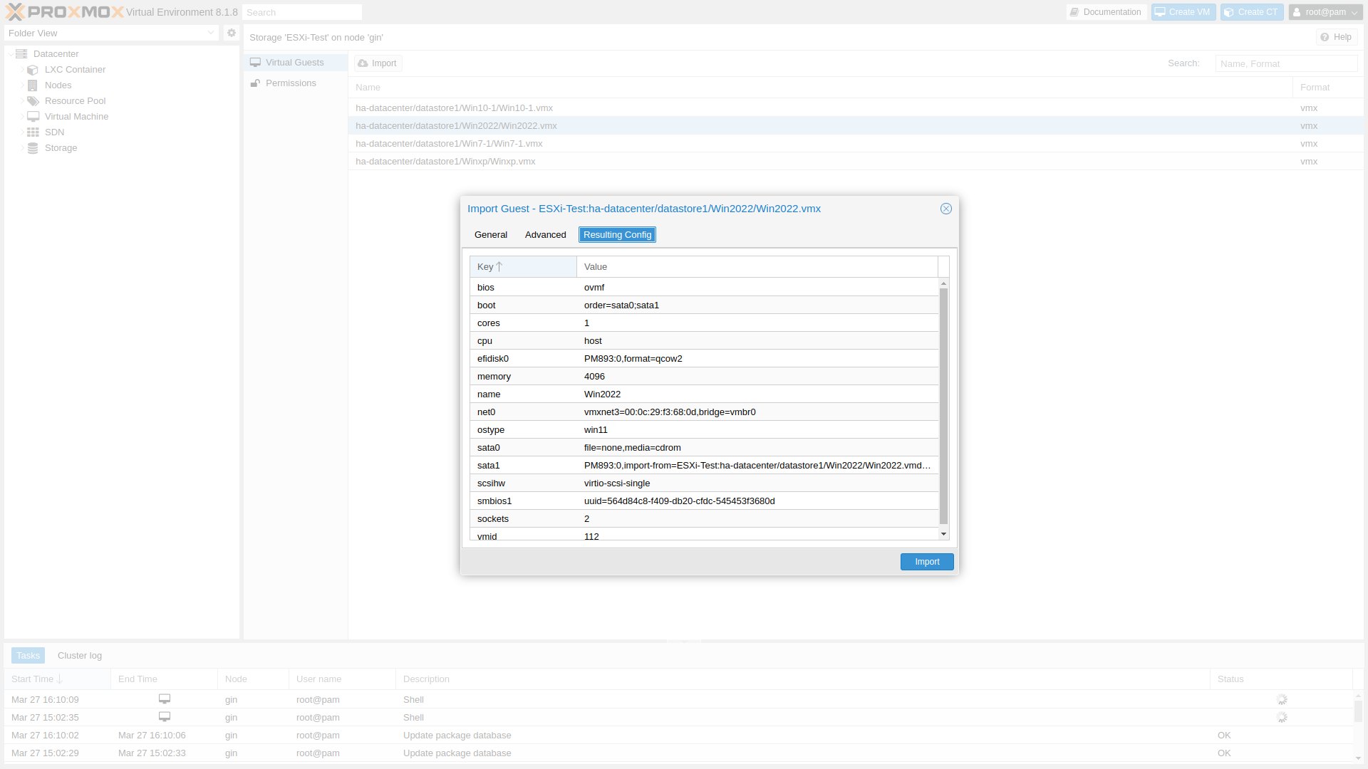Click the Documentation button
The height and width of the screenshot is (769, 1368).
1105,12
